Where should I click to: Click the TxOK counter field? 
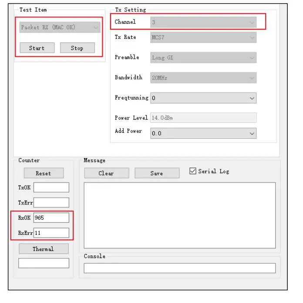click(x=51, y=187)
